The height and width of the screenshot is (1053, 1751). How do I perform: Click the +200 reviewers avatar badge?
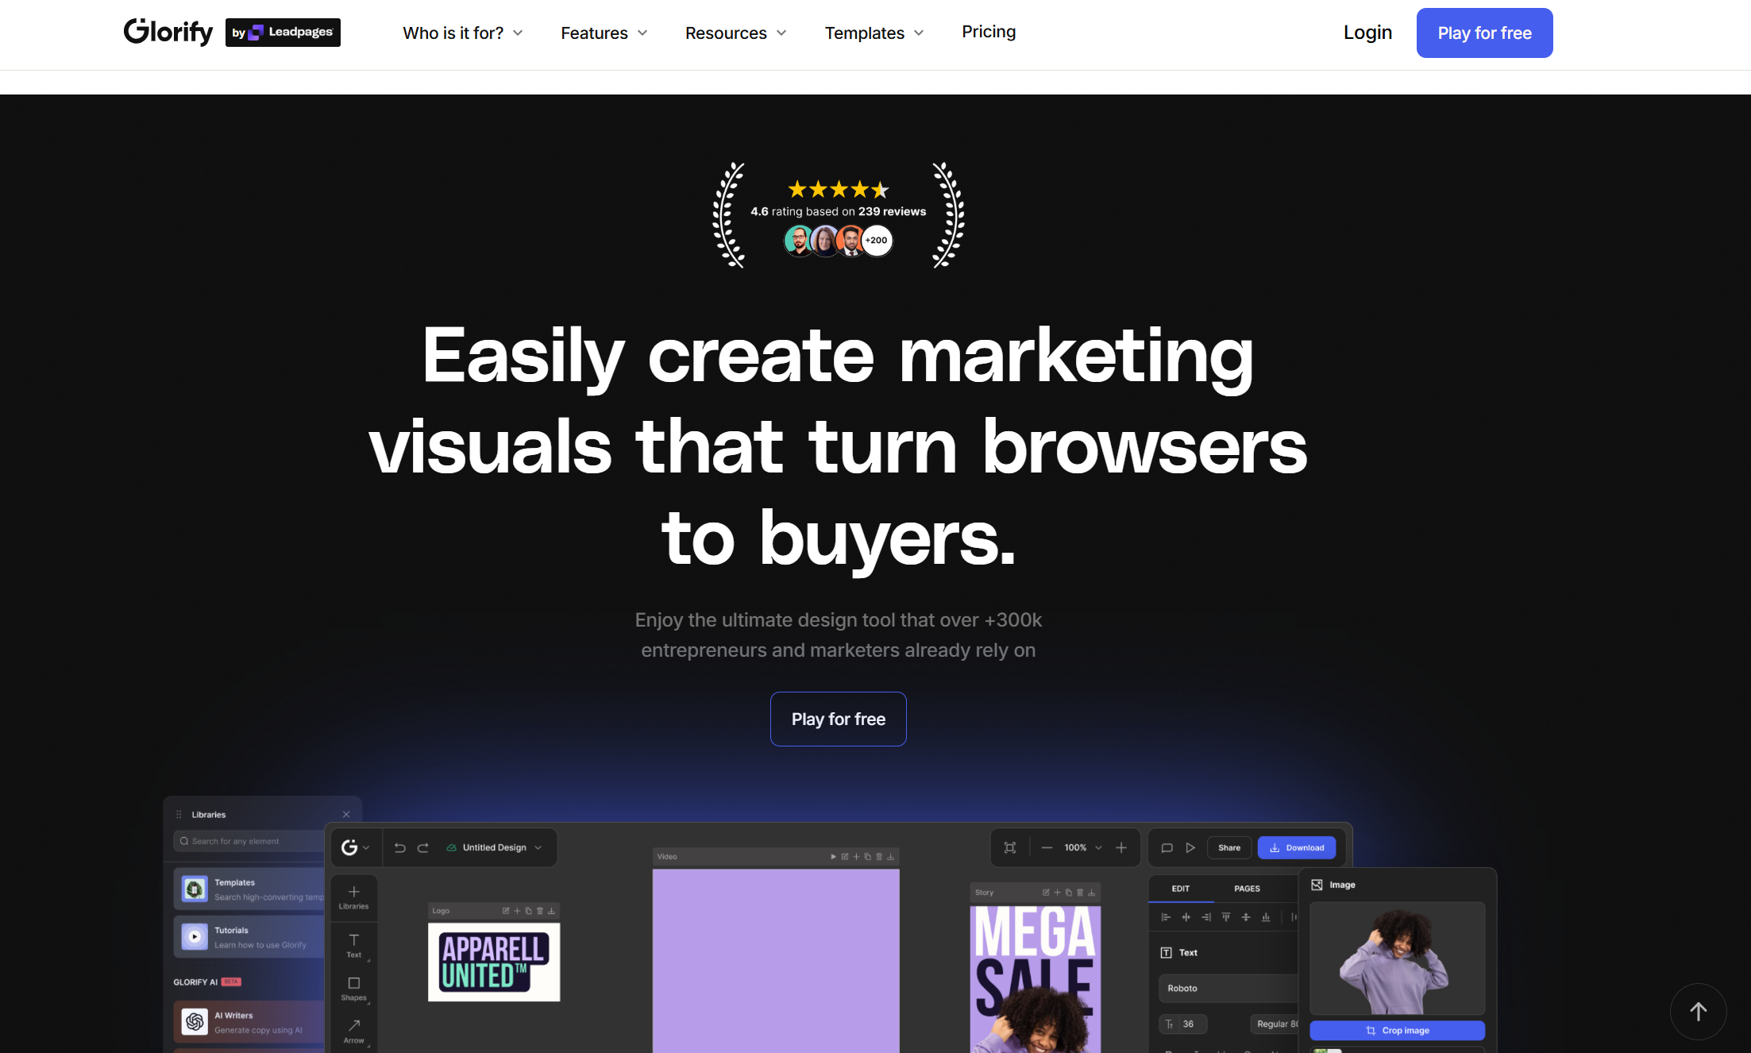pyautogui.click(x=877, y=241)
